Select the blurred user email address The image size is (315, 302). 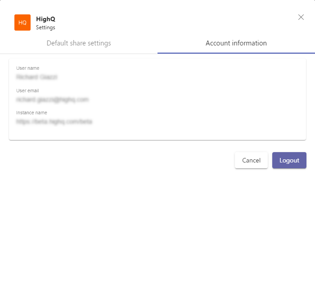click(x=53, y=99)
